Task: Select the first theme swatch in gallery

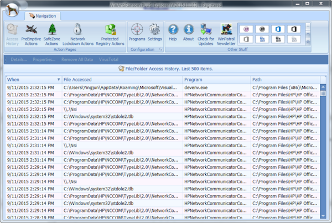Action: click(x=246, y=28)
